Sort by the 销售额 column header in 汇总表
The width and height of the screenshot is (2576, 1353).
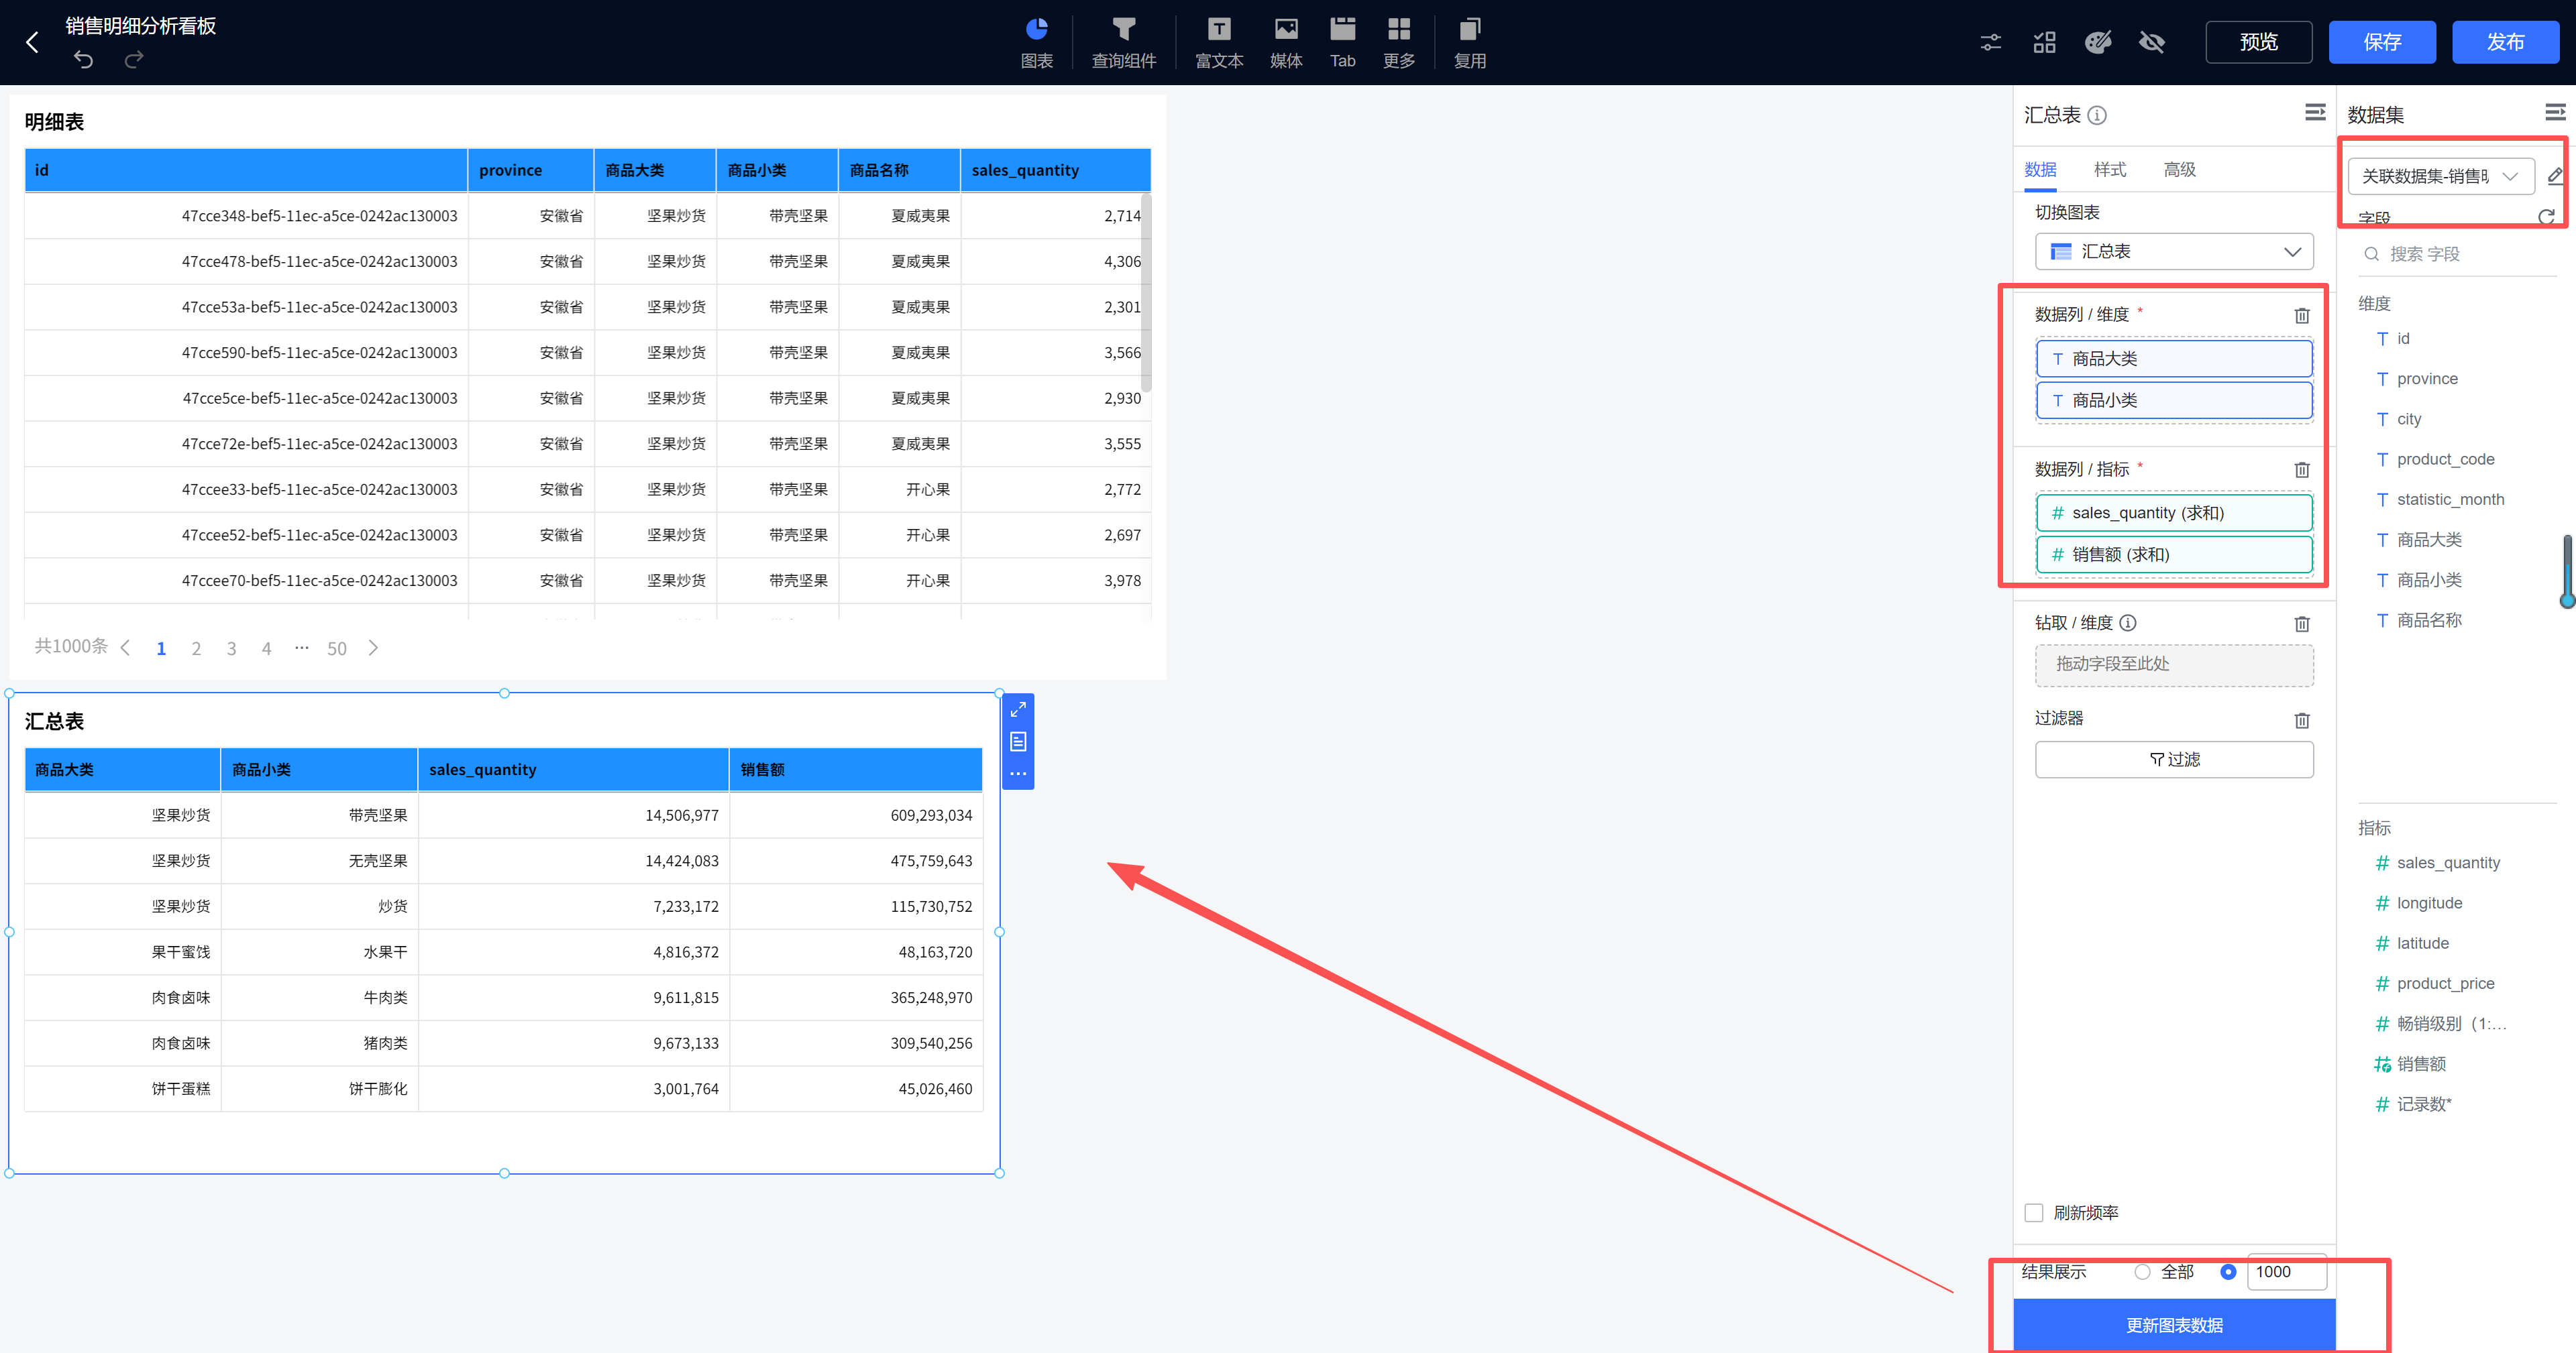[x=855, y=770]
